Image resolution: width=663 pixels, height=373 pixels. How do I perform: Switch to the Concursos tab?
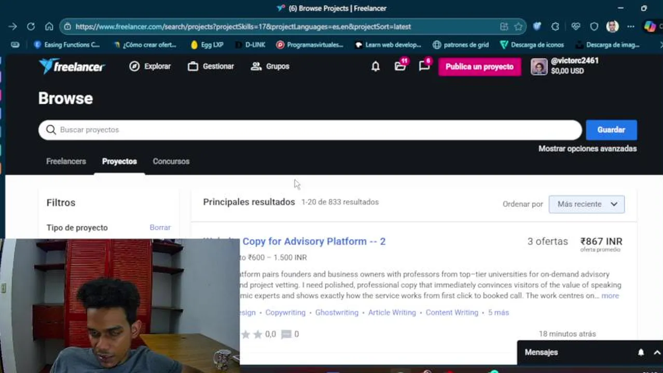coord(171,161)
